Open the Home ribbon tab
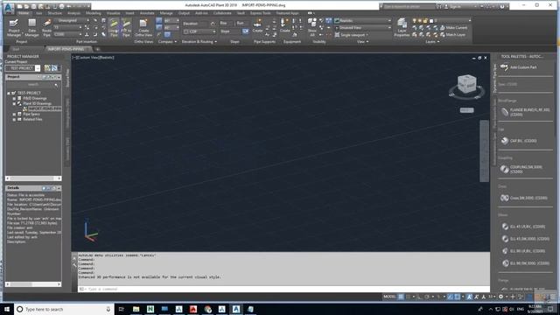 (24, 13)
